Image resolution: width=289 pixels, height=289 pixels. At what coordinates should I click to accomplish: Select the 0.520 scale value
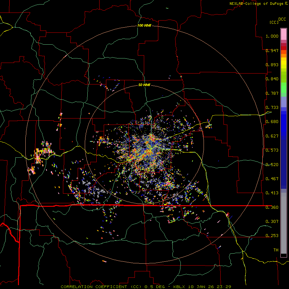coord(272,164)
